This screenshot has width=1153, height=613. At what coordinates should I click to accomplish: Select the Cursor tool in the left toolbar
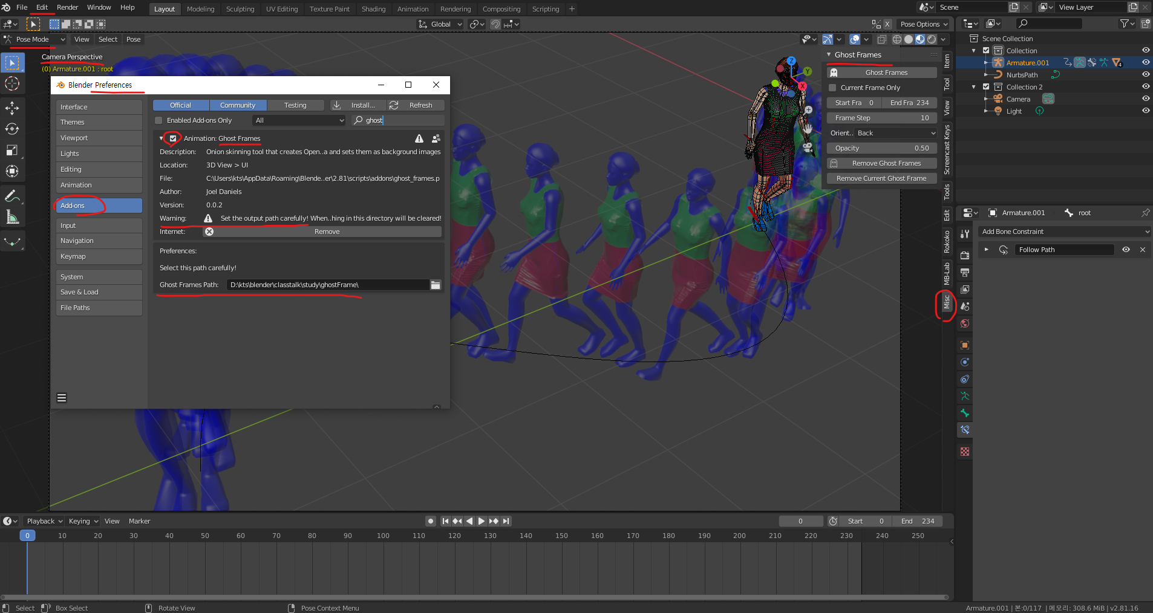(x=12, y=83)
